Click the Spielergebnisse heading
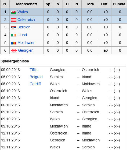This screenshot has width=127, height=150. point(15,61)
